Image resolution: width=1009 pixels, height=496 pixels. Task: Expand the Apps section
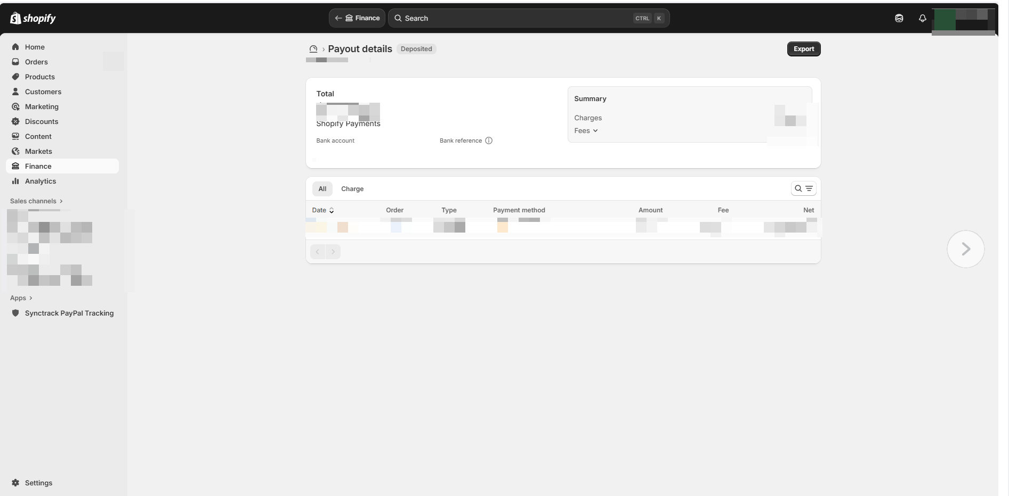21,298
